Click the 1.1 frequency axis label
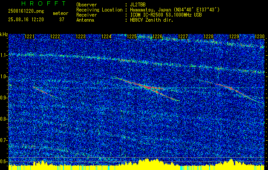Viewport: 268px width, 170px height. point(4,55)
